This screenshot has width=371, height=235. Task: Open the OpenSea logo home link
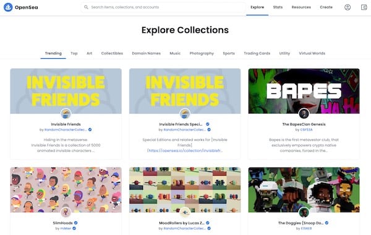tap(21, 7)
